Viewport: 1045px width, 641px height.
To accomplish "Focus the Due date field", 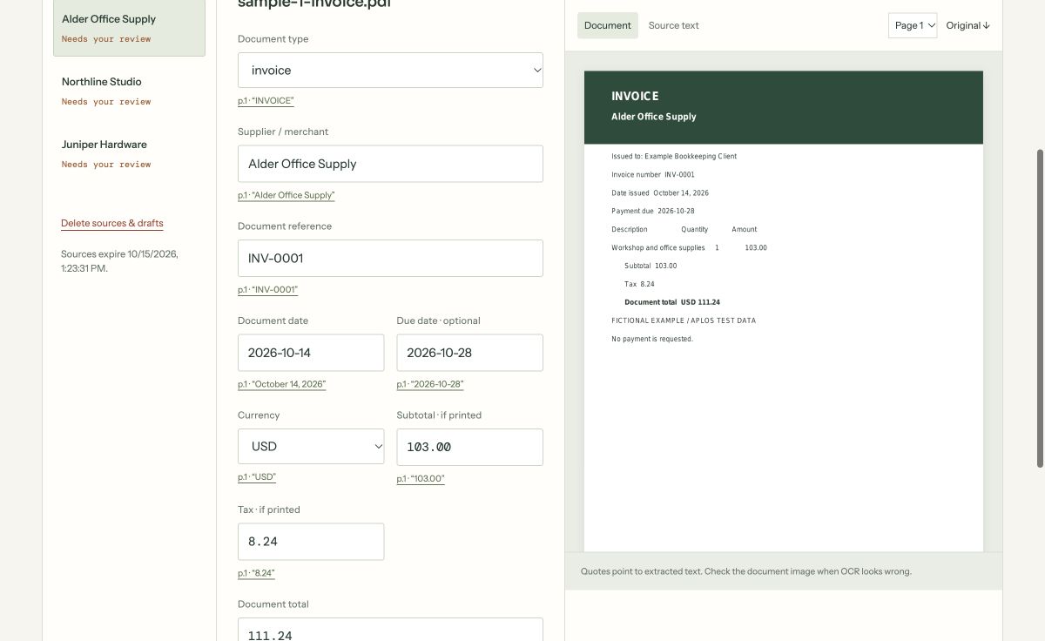I will [469, 353].
